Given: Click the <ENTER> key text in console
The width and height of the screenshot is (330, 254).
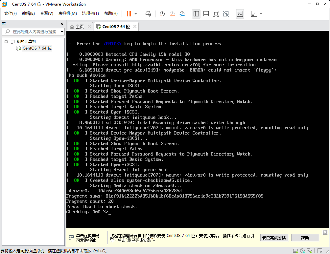Looking at the screenshot, I should [x=112, y=44].
